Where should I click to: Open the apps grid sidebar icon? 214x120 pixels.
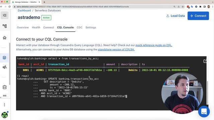(4, 96)
